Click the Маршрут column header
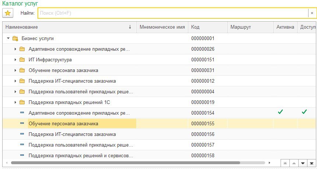 pos(250,27)
